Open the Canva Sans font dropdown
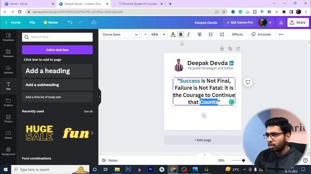311x174 pixels. click(120, 34)
